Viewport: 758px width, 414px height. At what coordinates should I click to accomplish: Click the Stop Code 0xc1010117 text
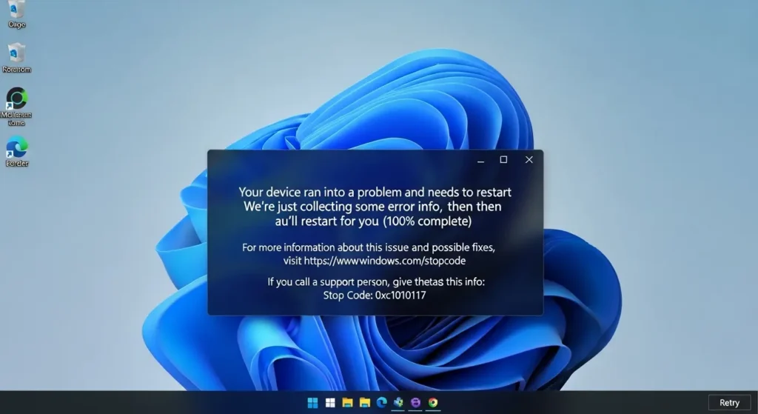point(375,295)
